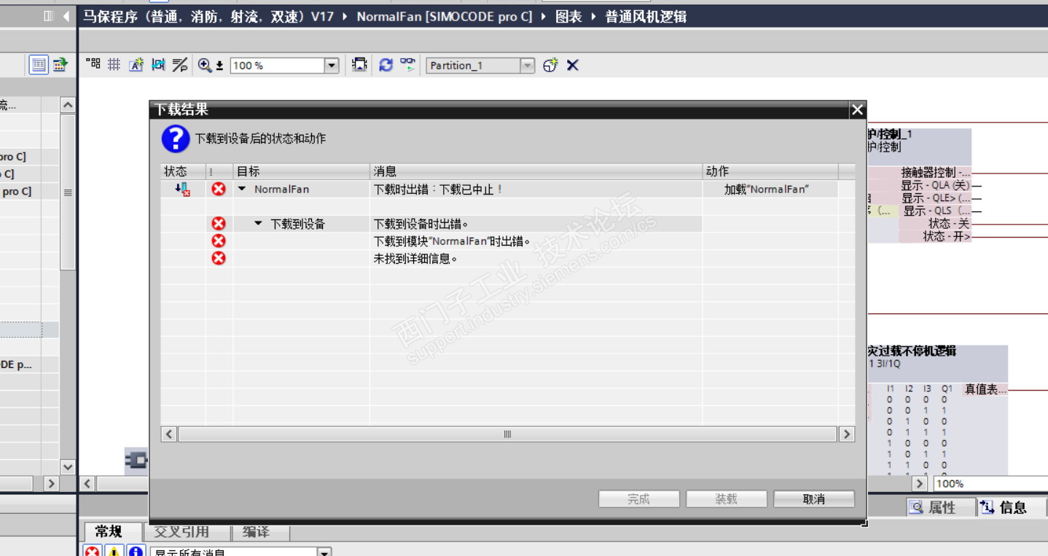Open the bottom-right chart zoom 100% box

[x=990, y=483]
